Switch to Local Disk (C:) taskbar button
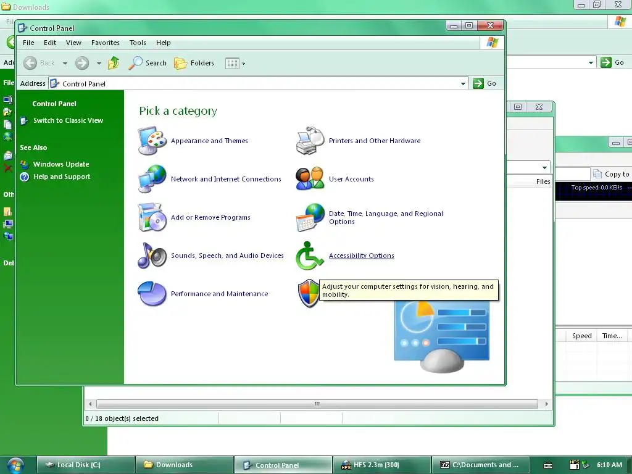Image resolution: width=632 pixels, height=474 pixels. (x=86, y=465)
